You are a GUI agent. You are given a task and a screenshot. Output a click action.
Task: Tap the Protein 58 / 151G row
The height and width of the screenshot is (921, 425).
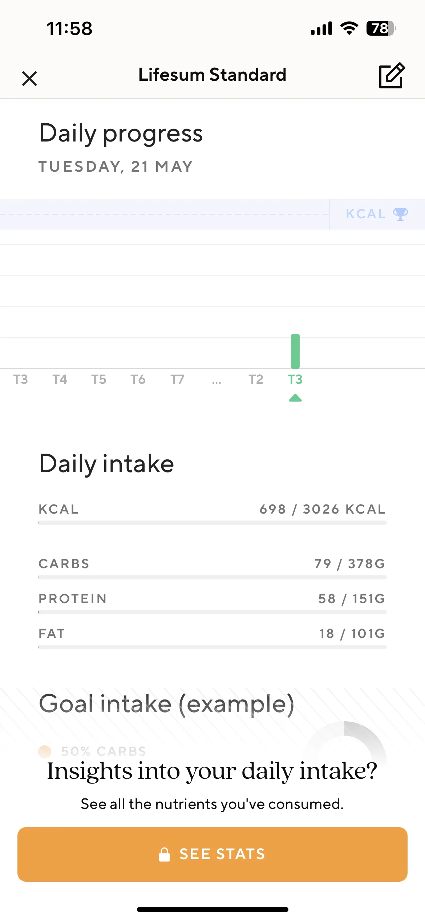coord(212,602)
